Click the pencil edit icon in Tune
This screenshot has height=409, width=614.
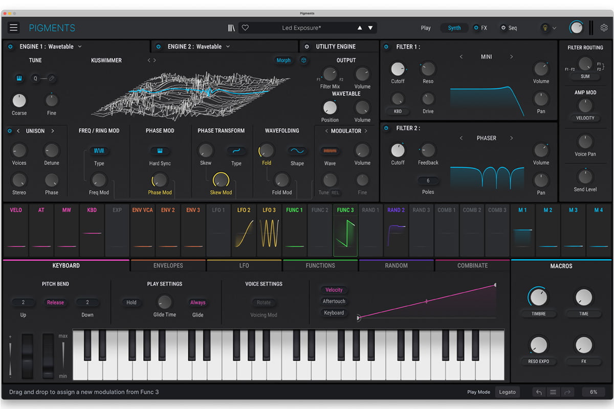tap(52, 78)
